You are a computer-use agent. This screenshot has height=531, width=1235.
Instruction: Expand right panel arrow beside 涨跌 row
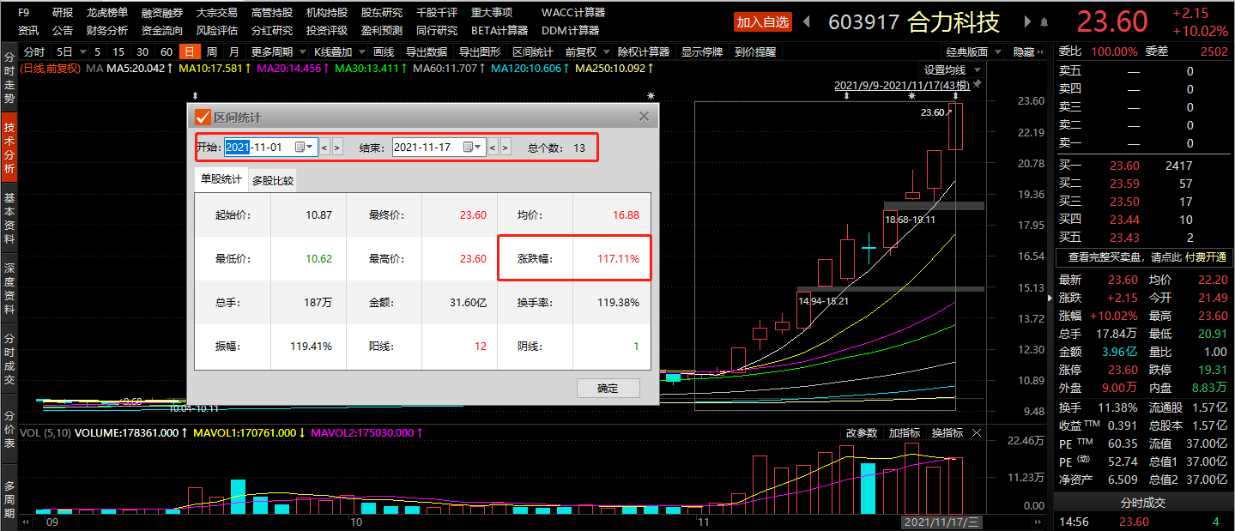1049,298
